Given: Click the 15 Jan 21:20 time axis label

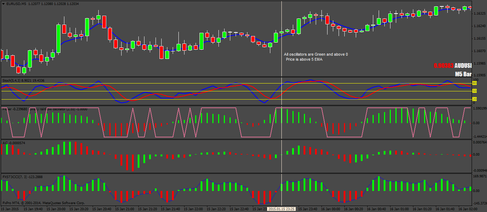Looking at the screenshot, I should click(x=148, y=209).
